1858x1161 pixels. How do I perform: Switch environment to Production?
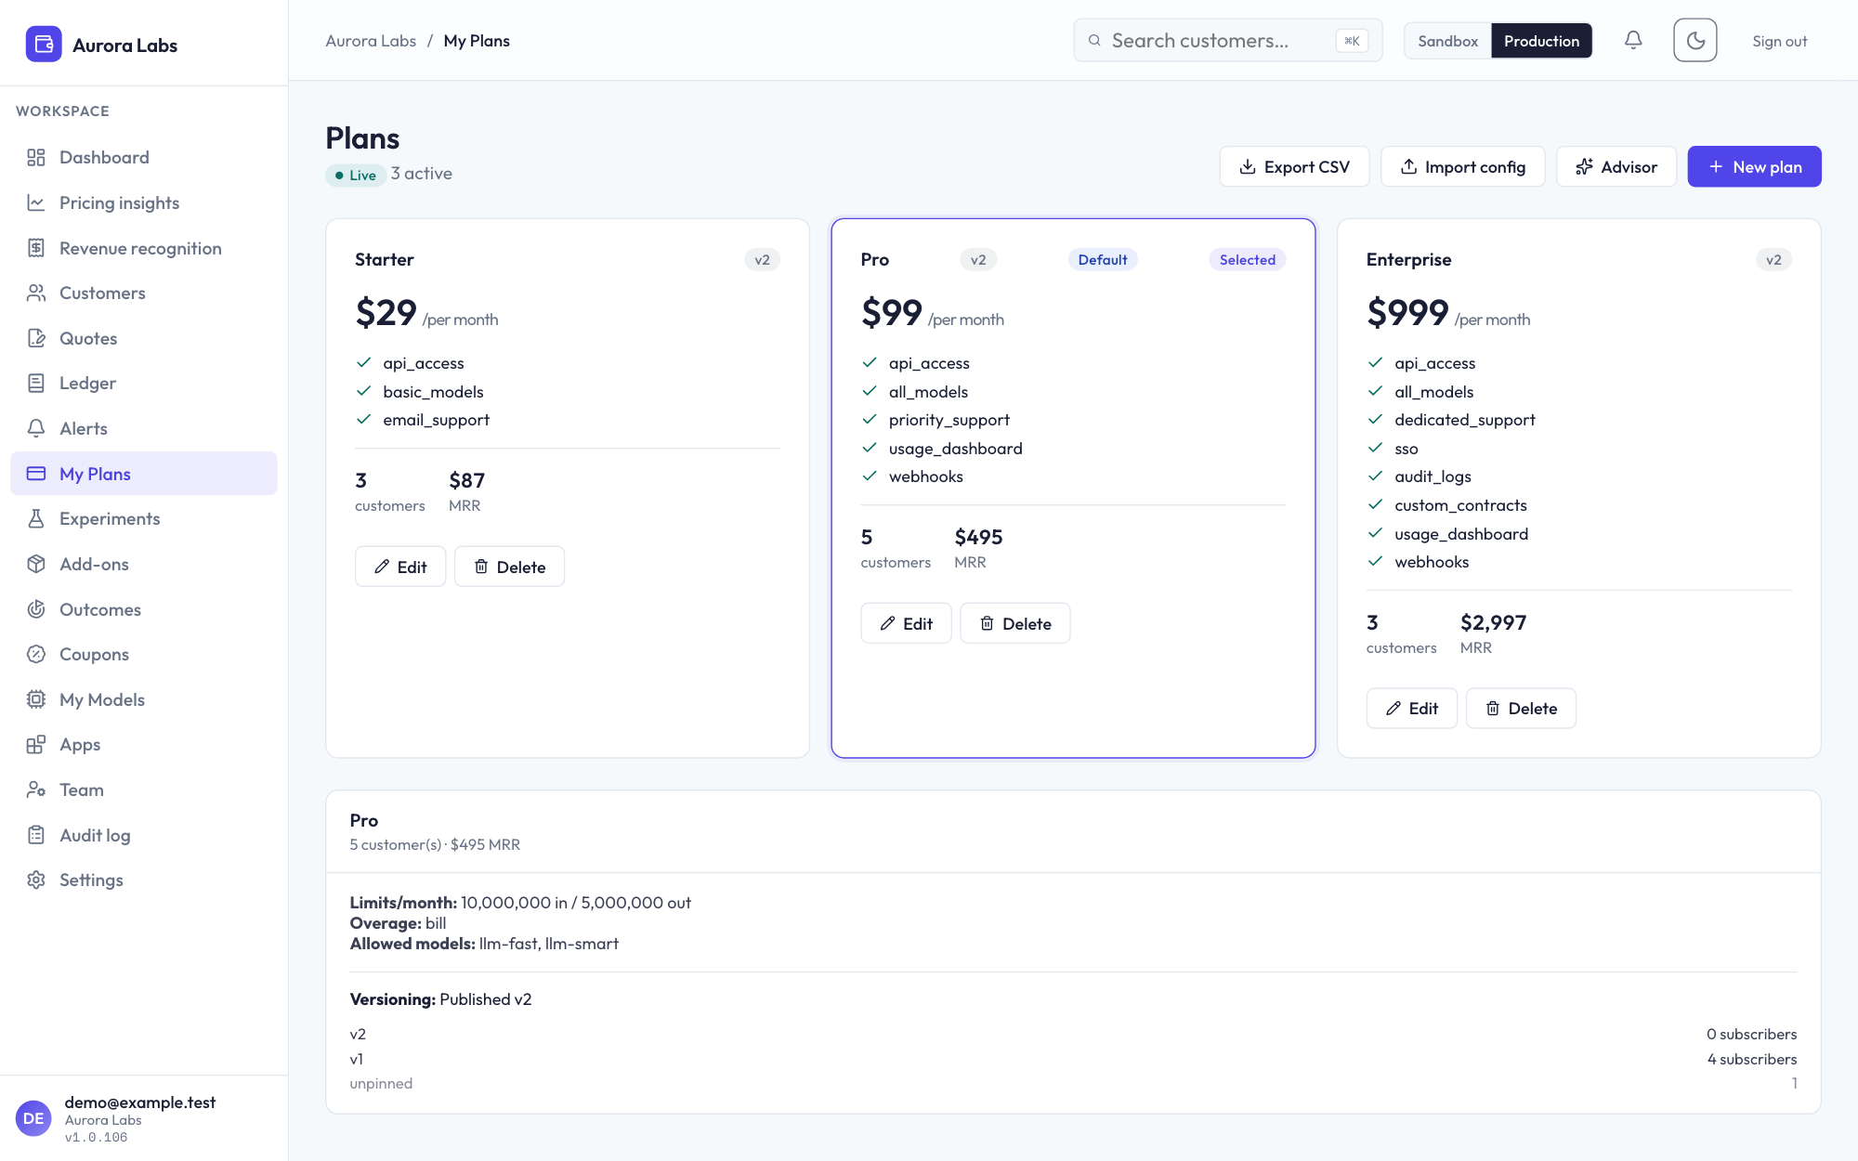point(1541,41)
